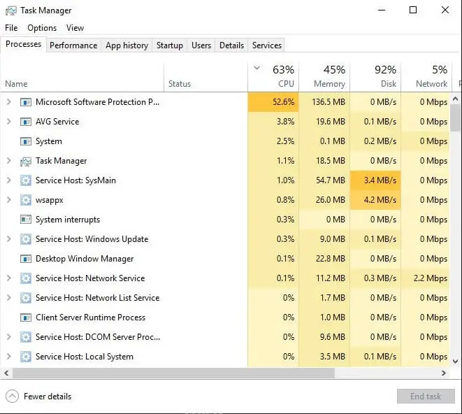Switch to the Services tab
The image size is (462, 414).
[267, 45]
